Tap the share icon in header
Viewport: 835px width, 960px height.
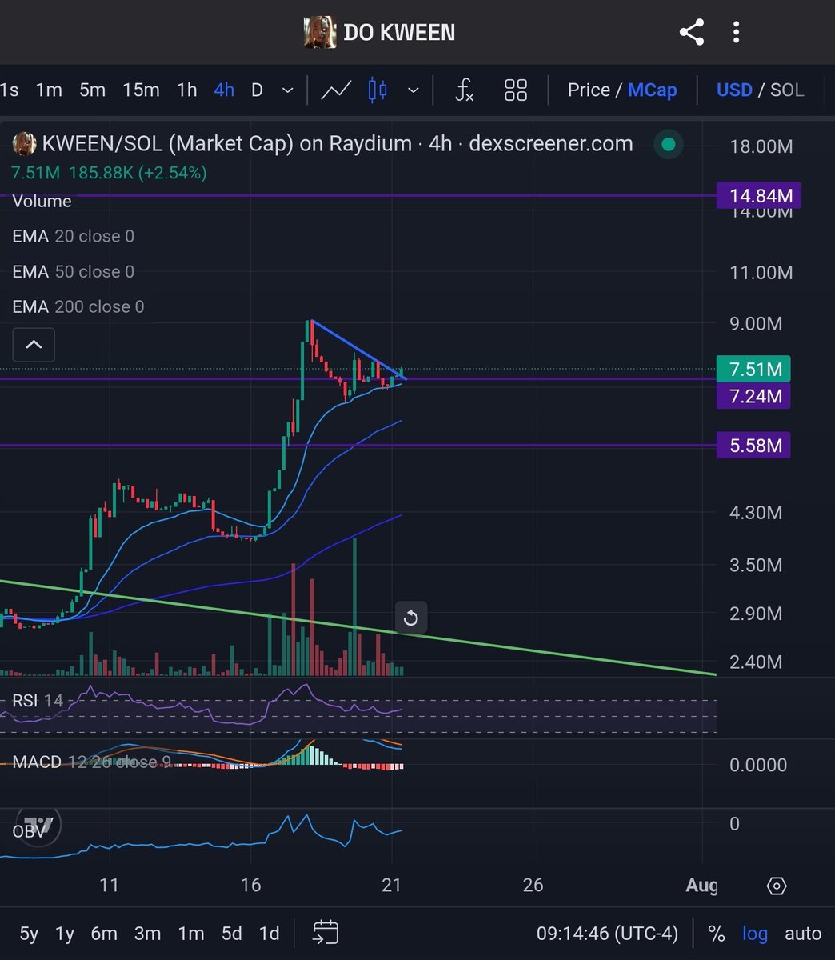point(692,33)
